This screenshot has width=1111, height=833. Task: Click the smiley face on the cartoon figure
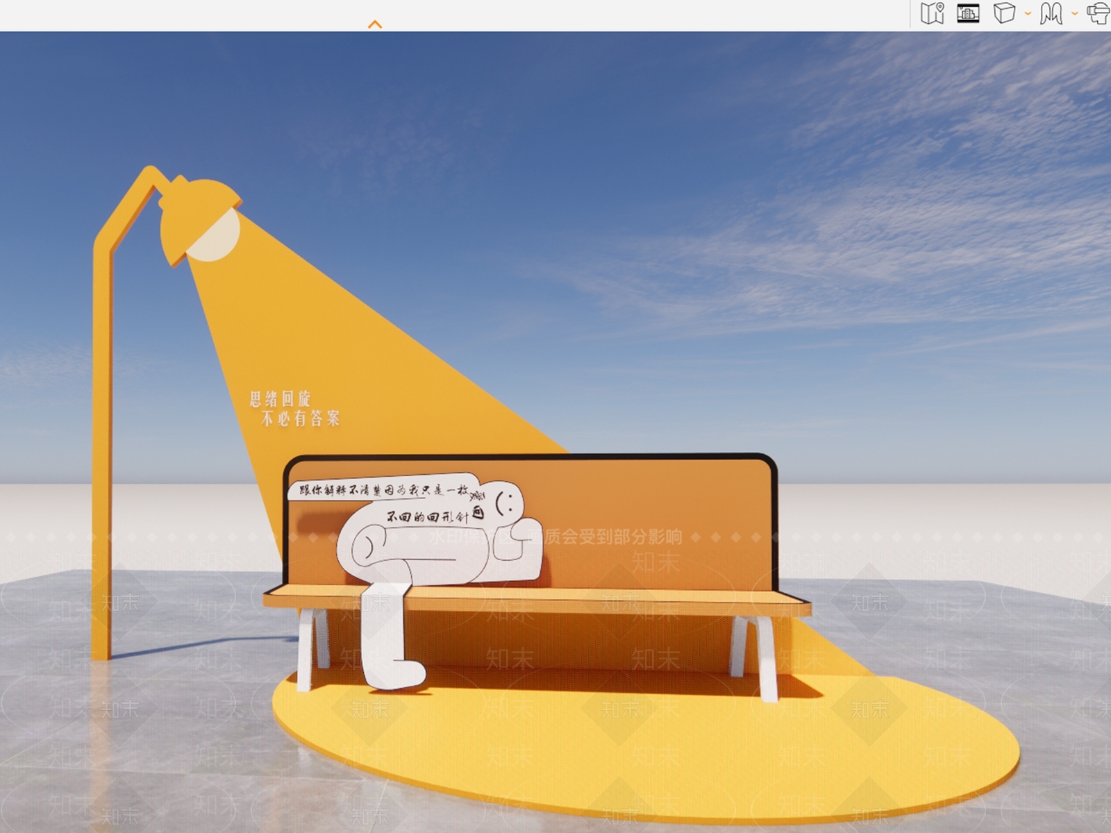point(506,502)
